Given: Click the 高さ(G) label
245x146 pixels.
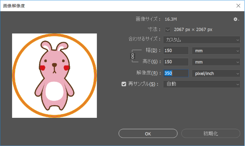Looking at the screenshot, I should [x=151, y=62].
